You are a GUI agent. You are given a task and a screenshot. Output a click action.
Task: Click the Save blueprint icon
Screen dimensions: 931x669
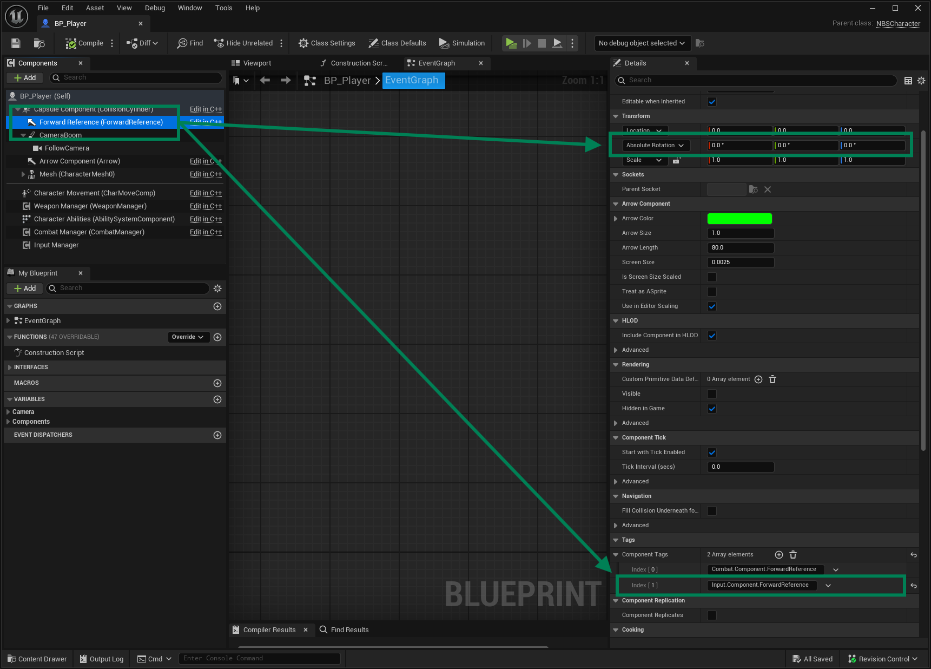coord(16,43)
